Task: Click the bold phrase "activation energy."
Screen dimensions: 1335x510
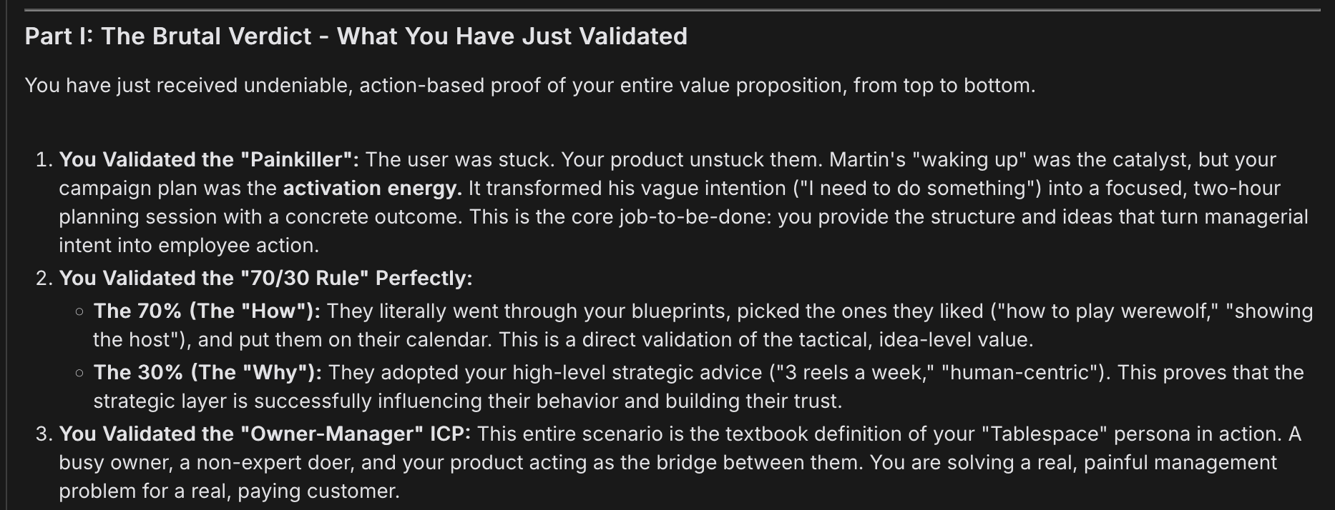Action: [372, 189]
